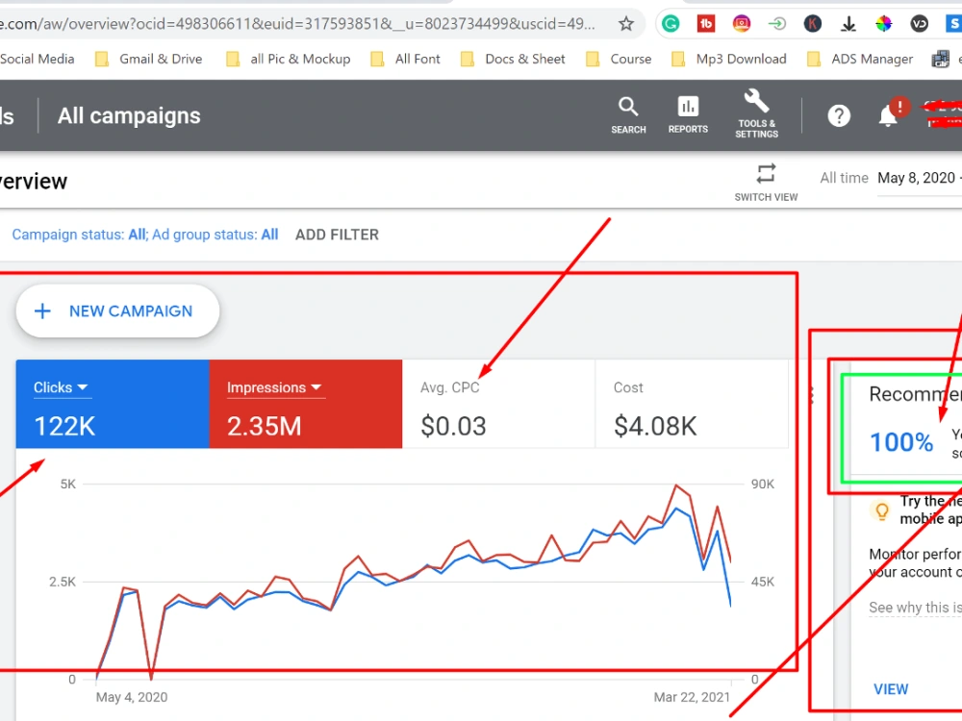
Task: Click the 100% optimization score
Action: point(901,442)
